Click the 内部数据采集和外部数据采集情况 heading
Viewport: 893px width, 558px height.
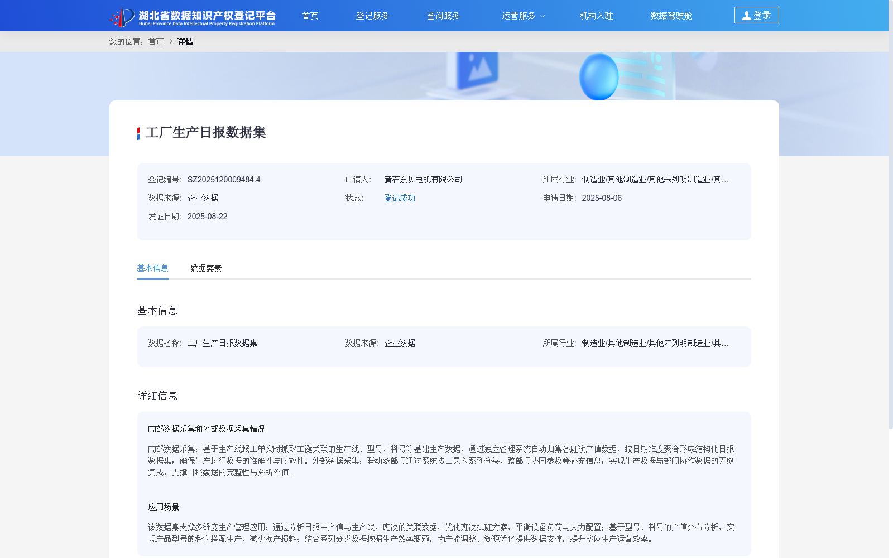tap(207, 429)
